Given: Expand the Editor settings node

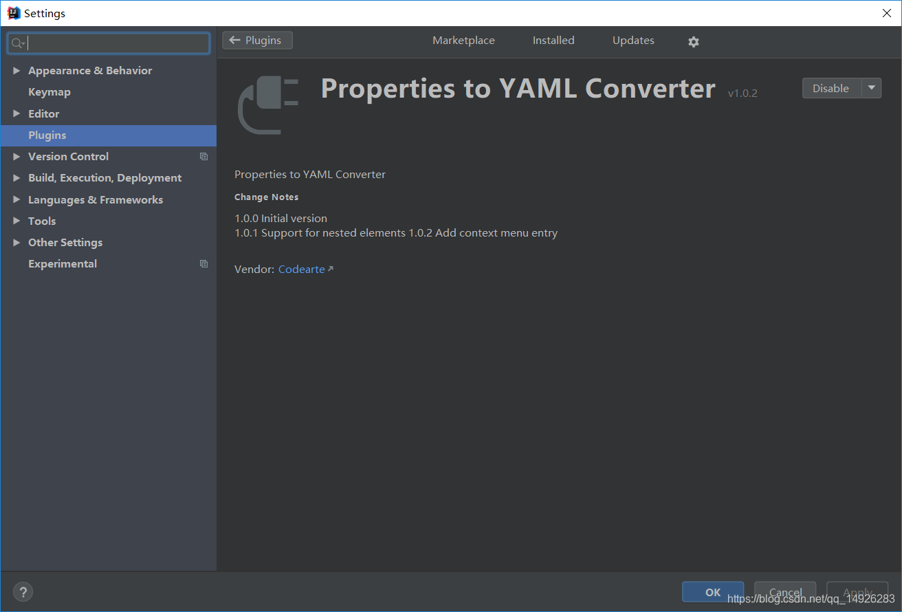Looking at the screenshot, I should click(x=16, y=114).
